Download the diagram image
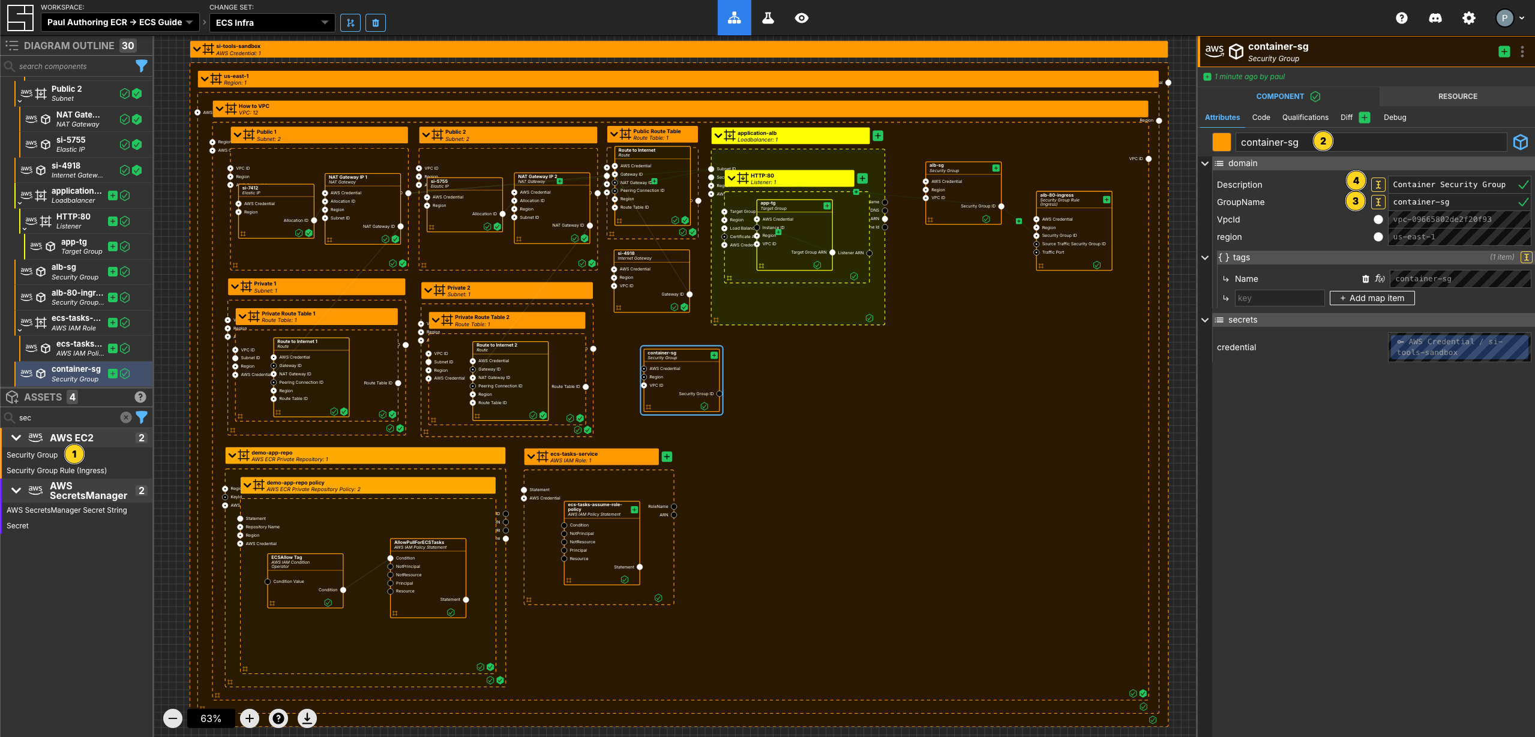The height and width of the screenshot is (737, 1535). tap(307, 718)
